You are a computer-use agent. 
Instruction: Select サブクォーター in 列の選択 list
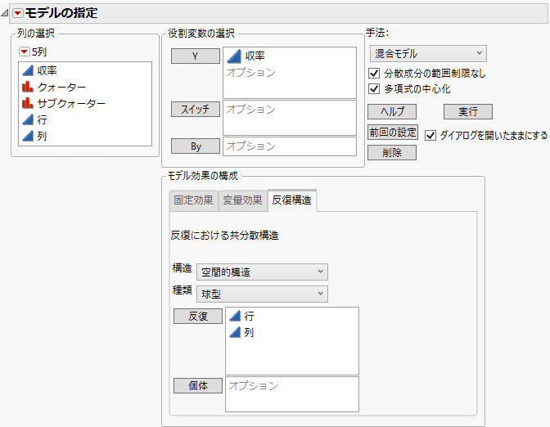[x=71, y=103]
